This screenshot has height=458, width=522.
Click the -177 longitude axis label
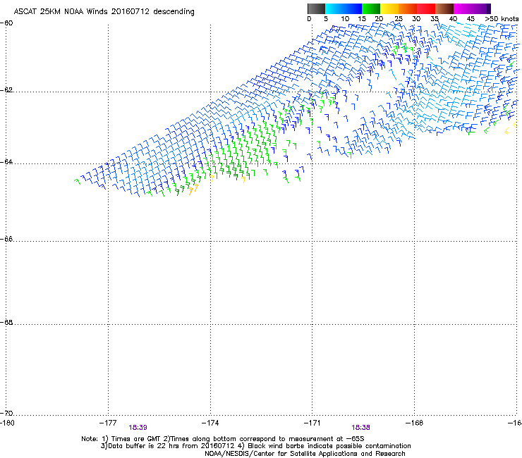(x=108, y=423)
